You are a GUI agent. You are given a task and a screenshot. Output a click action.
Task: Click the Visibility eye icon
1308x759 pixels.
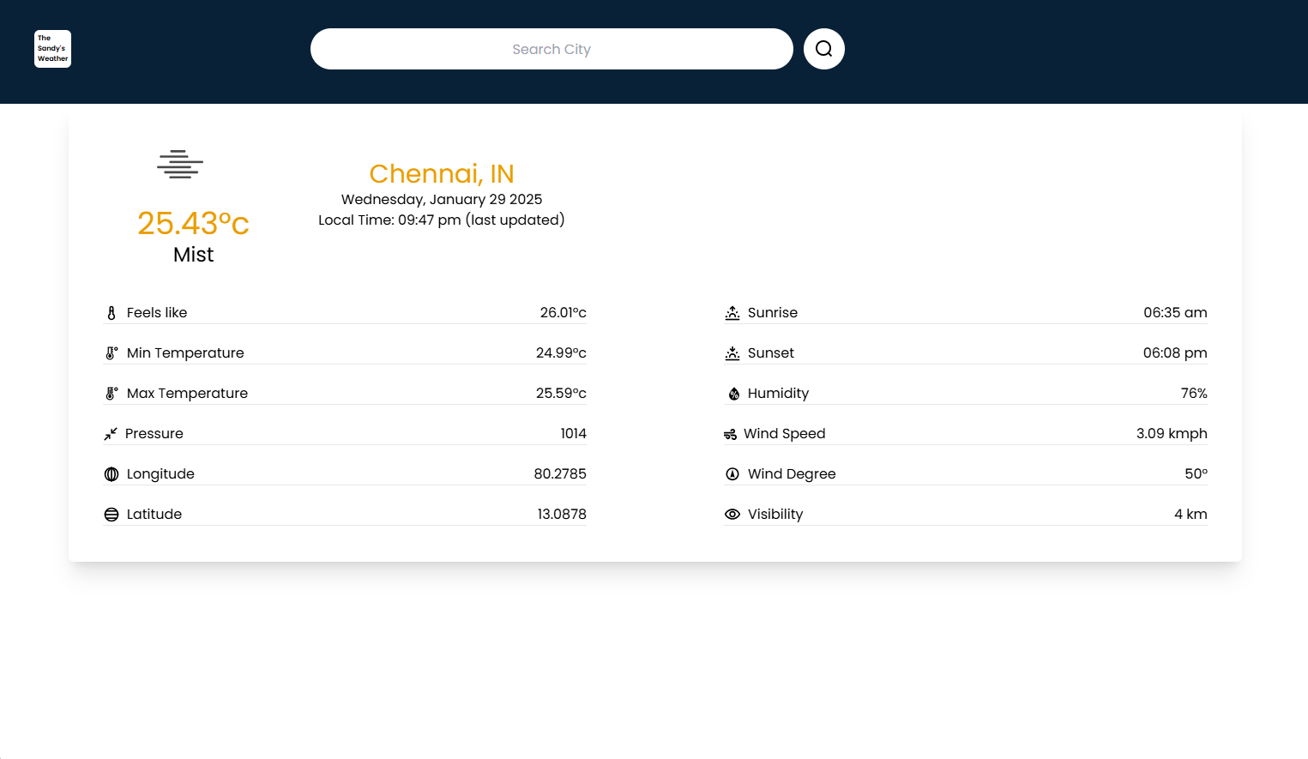(x=732, y=515)
